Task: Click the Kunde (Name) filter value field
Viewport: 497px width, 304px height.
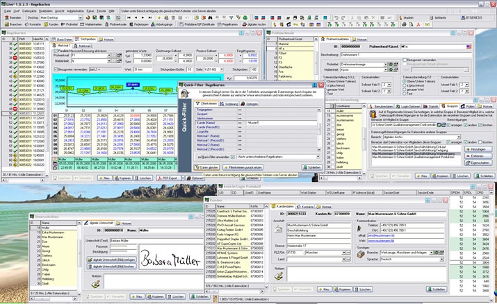Action: point(282,123)
